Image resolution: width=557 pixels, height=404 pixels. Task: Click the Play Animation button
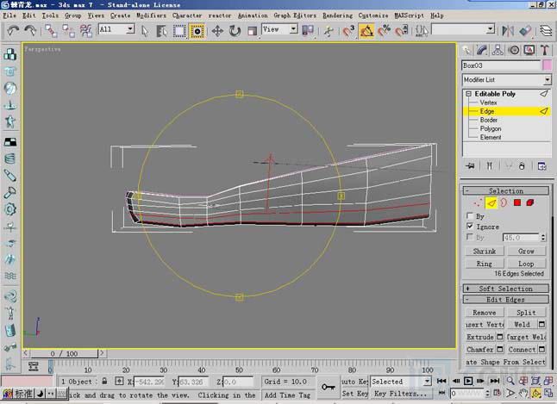coord(468,381)
